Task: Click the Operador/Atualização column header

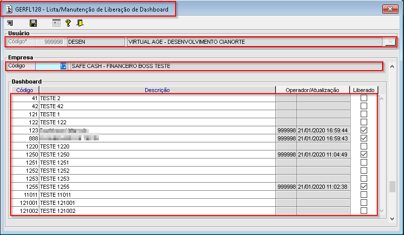Action: coord(313,90)
